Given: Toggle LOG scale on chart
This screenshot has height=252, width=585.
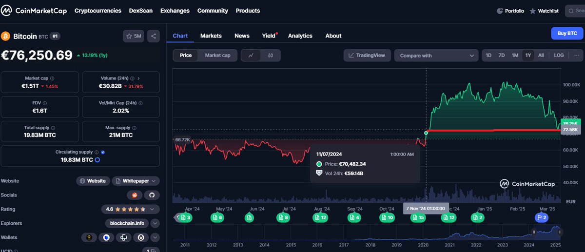Looking at the screenshot, I should [x=559, y=56].
